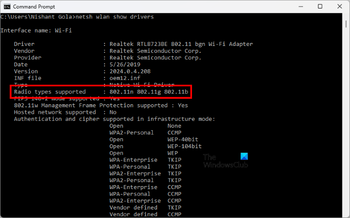Click the Provider row label
The width and height of the screenshot is (350, 218).
[27, 58]
